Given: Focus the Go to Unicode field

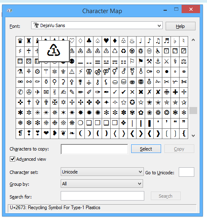Looking at the screenshot, I should pyautogui.click(x=187, y=172).
